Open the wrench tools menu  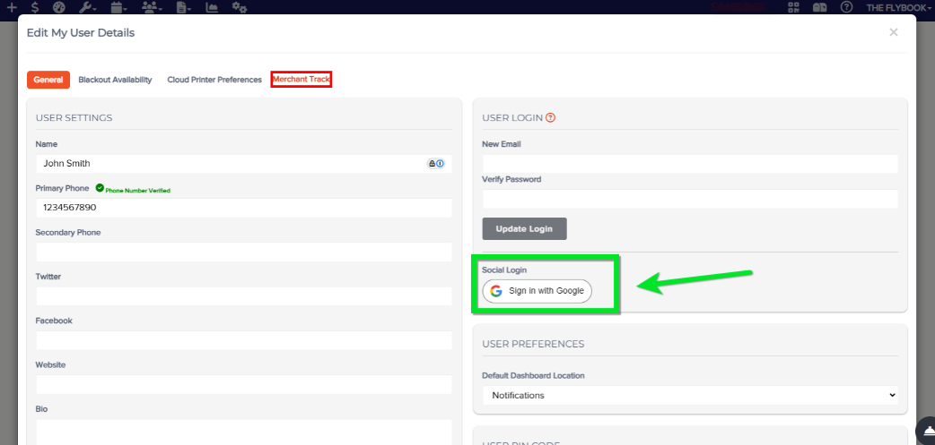(88, 7)
